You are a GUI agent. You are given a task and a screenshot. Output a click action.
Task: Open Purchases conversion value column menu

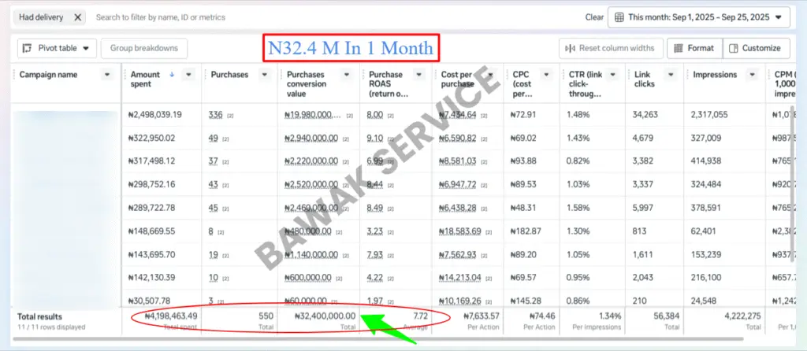[346, 75]
